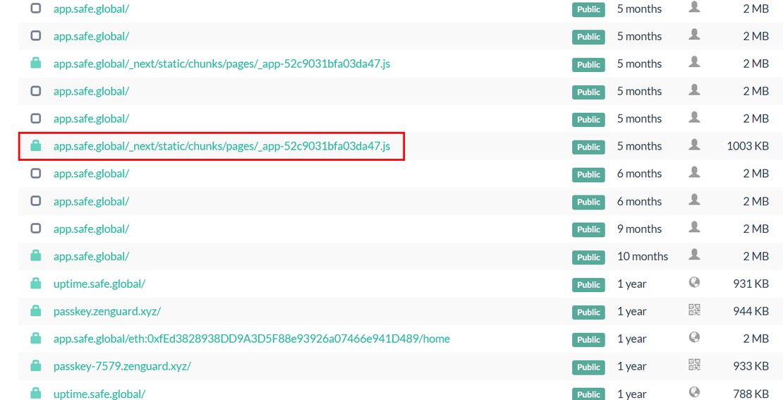Click QR code icon in 933 KB row
Viewport: 783px width, 400px height.
click(694, 365)
